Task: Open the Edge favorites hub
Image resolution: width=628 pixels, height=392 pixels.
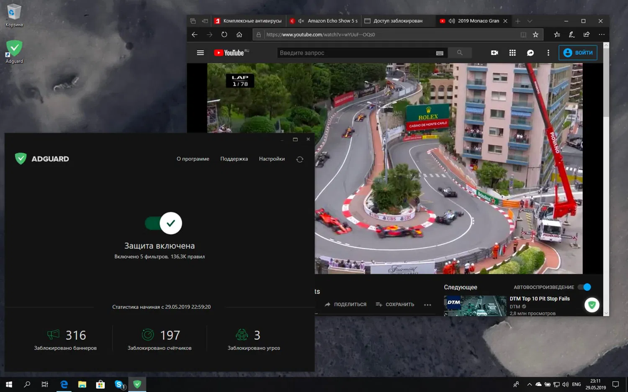Action: [557, 35]
